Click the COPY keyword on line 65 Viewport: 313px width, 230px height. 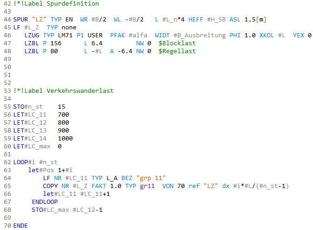point(50,186)
